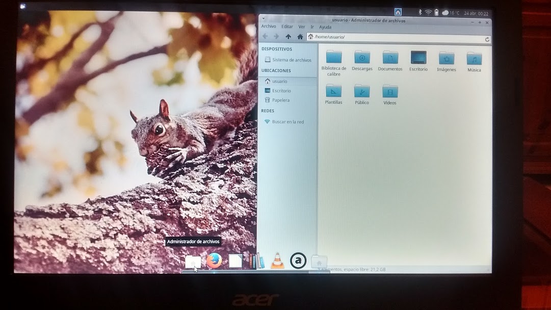Open the Bluetooth indicator in the panel
This screenshot has height=310, width=551.
click(420, 12)
